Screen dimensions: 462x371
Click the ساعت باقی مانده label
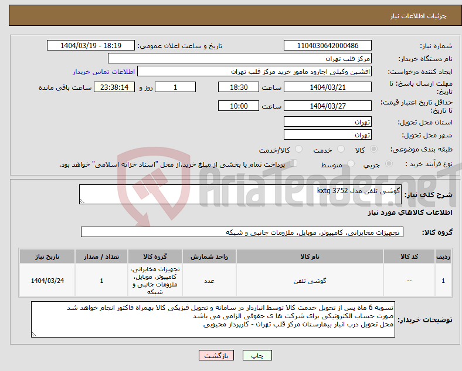(x=65, y=87)
